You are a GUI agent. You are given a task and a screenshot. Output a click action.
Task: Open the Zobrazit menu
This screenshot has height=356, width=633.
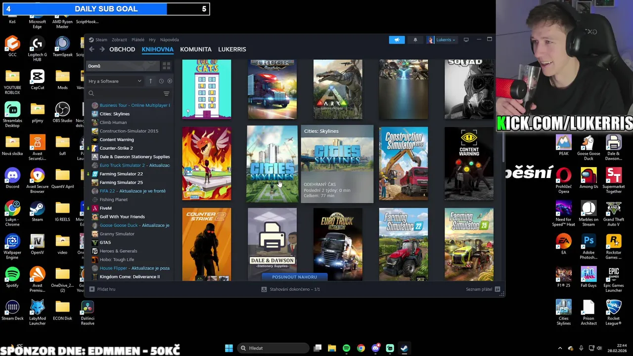(x=119, y=40)
